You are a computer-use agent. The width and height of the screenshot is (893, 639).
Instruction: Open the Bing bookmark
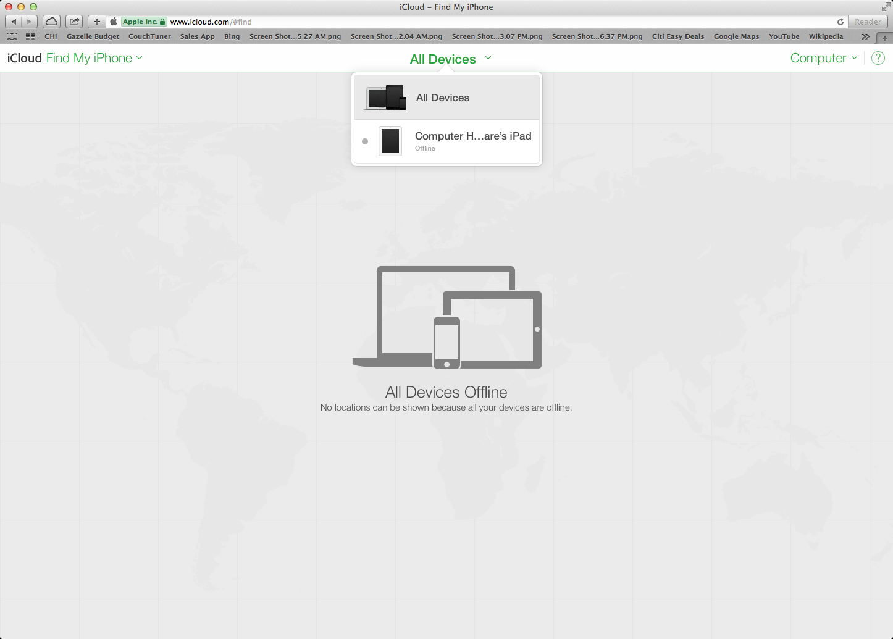point(232,36)
